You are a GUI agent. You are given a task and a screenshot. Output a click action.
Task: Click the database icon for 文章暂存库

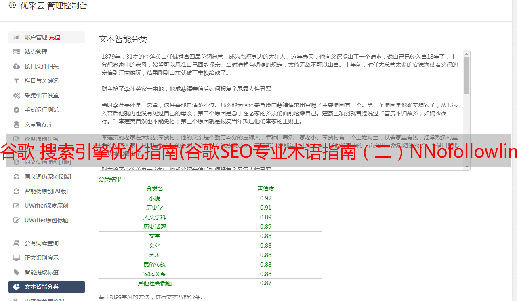17,124
